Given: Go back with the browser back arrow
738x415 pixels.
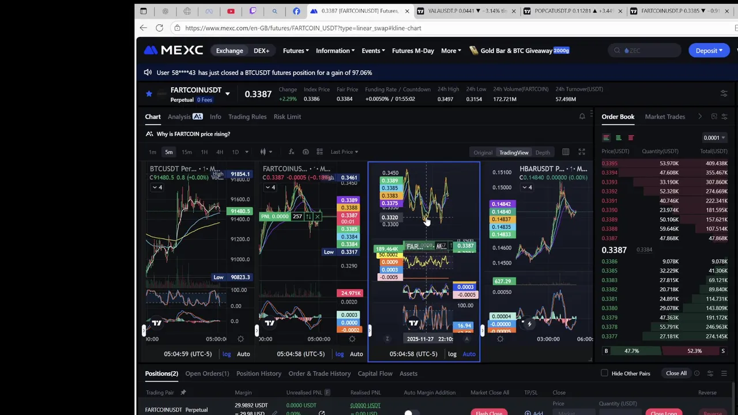Looking at the screenshot, I should coord(143,28).
